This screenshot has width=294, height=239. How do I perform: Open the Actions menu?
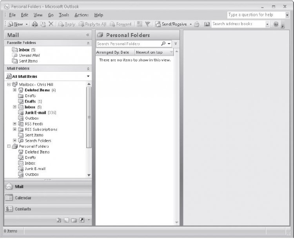click(x=82, y=15)
